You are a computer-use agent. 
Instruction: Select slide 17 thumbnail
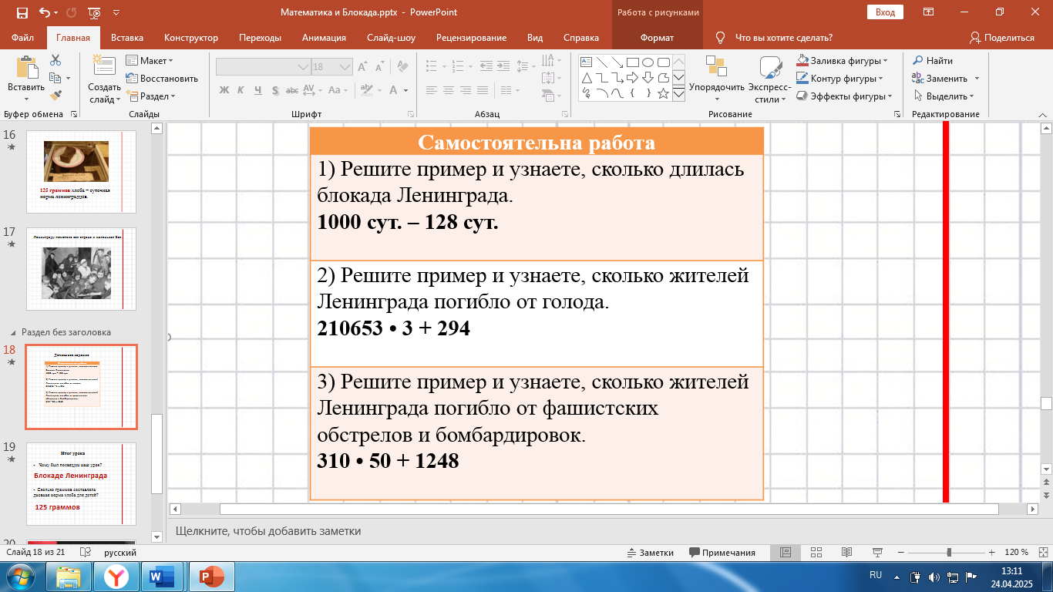pos(81,269)
